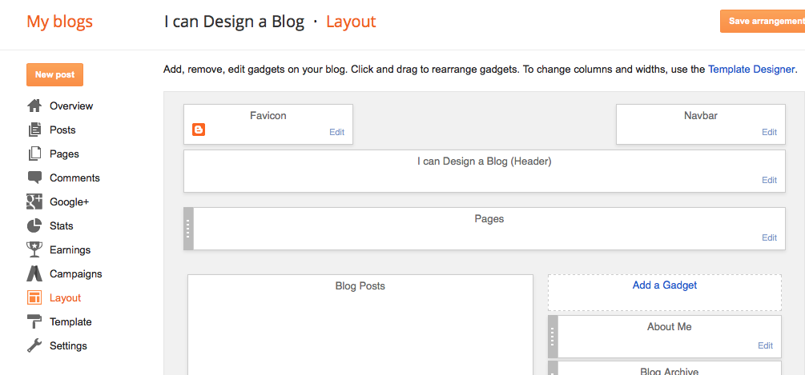The width and height of the screenshot is (805, 375).
Task: Open the Template menu item
Action: (70, 321)
